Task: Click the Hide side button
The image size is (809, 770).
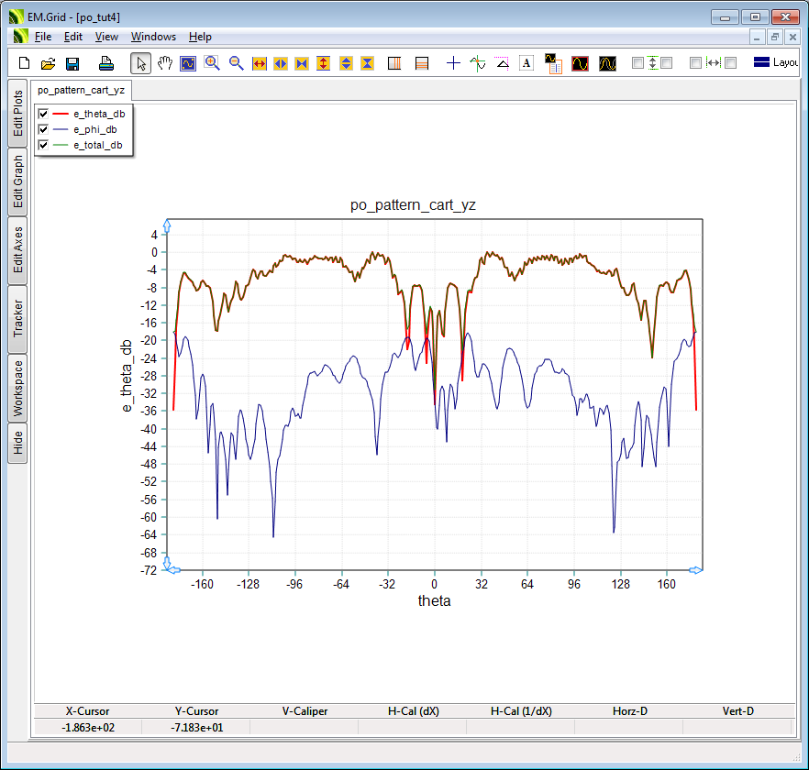Action: pyautogui.click(x=18, y=443)
